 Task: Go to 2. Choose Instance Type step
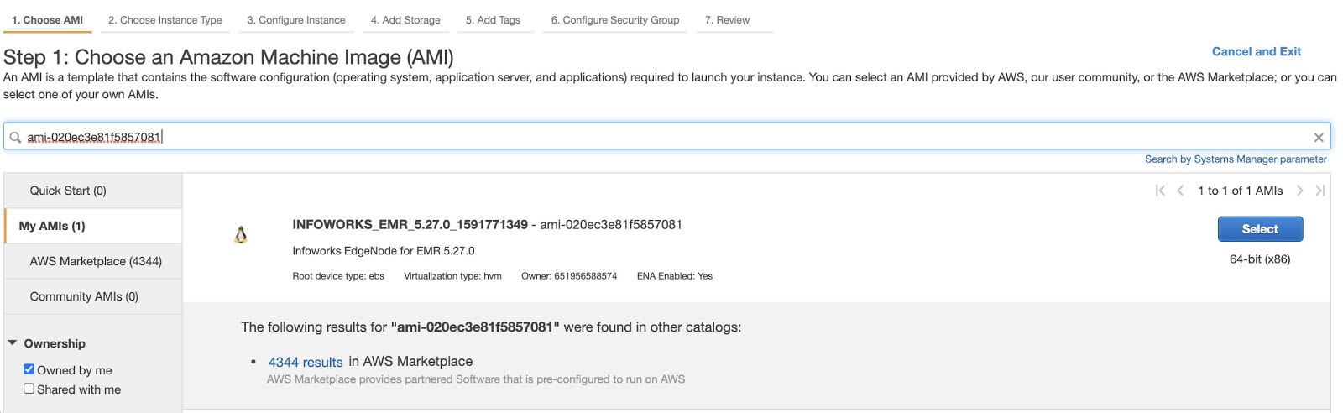click(165, 20)
